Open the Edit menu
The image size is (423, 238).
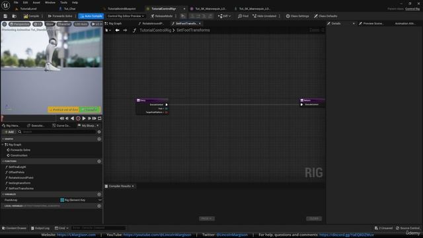[x=25, y=3]
